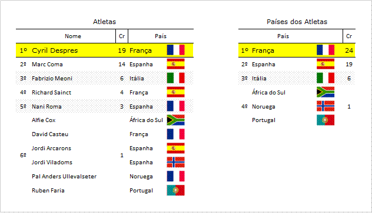Select the Espanha cell in the countries table
The height and width of the screenshot is (213, 372).
pos(263,65)
